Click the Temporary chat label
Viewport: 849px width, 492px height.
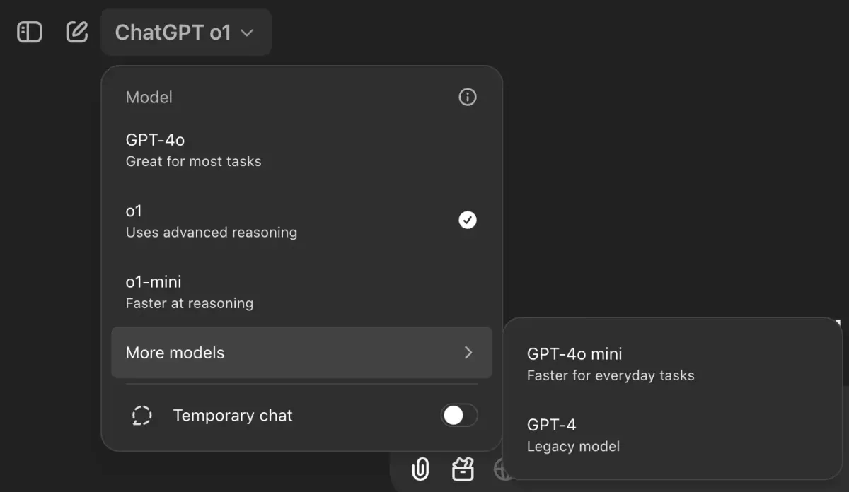[233, 416]
